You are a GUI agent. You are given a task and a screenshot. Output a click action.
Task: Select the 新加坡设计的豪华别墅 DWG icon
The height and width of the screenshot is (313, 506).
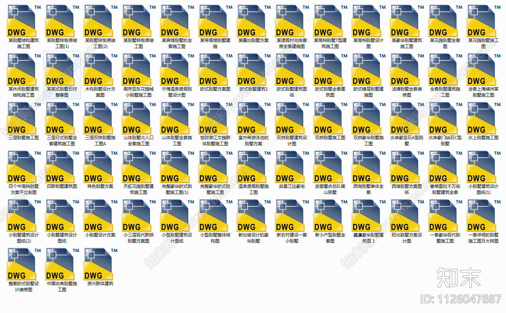click(x=251, y=216)
